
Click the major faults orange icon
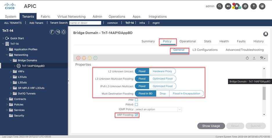click(x=84, y=58)
